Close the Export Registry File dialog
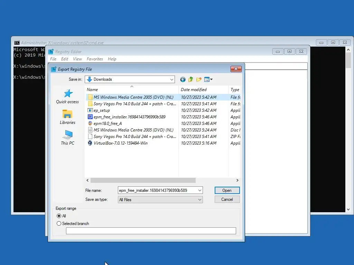Viewport: 354px width, 265px height. click(x=236, y=69)
